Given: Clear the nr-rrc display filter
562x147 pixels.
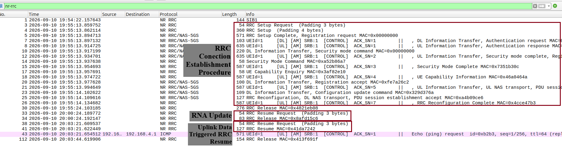Looking at the screenshot, I should 535,6.
